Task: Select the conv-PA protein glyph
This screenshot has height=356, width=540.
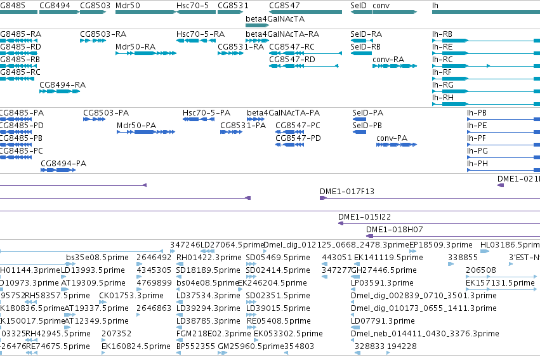Action: coord(397,145)
